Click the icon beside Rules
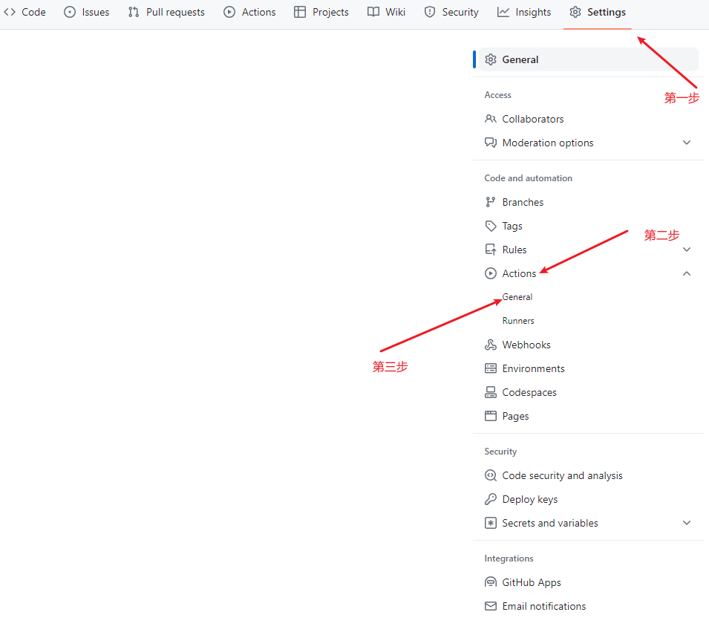This screenshot has width=709, height=635. point(491,250)
